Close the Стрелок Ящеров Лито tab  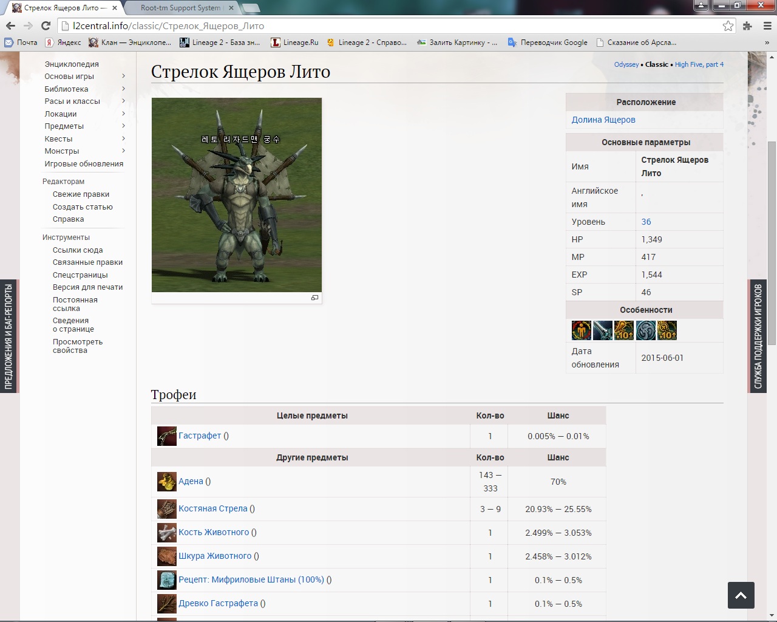(114, 8)
